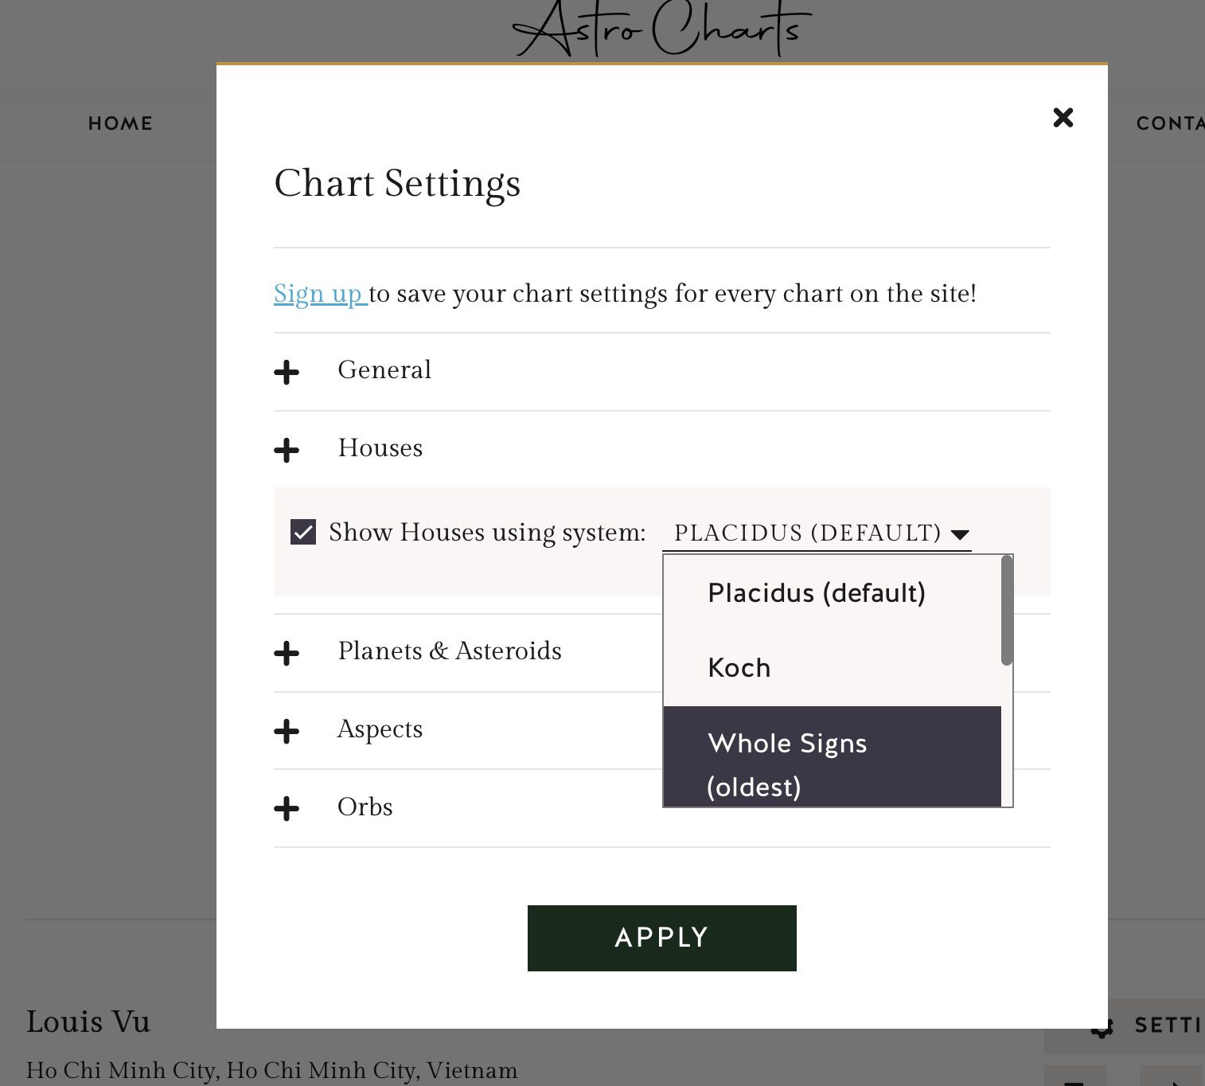Click the Astro Charts logo
Viewport: 1205px width, 1086px height.
pos(662,29)
